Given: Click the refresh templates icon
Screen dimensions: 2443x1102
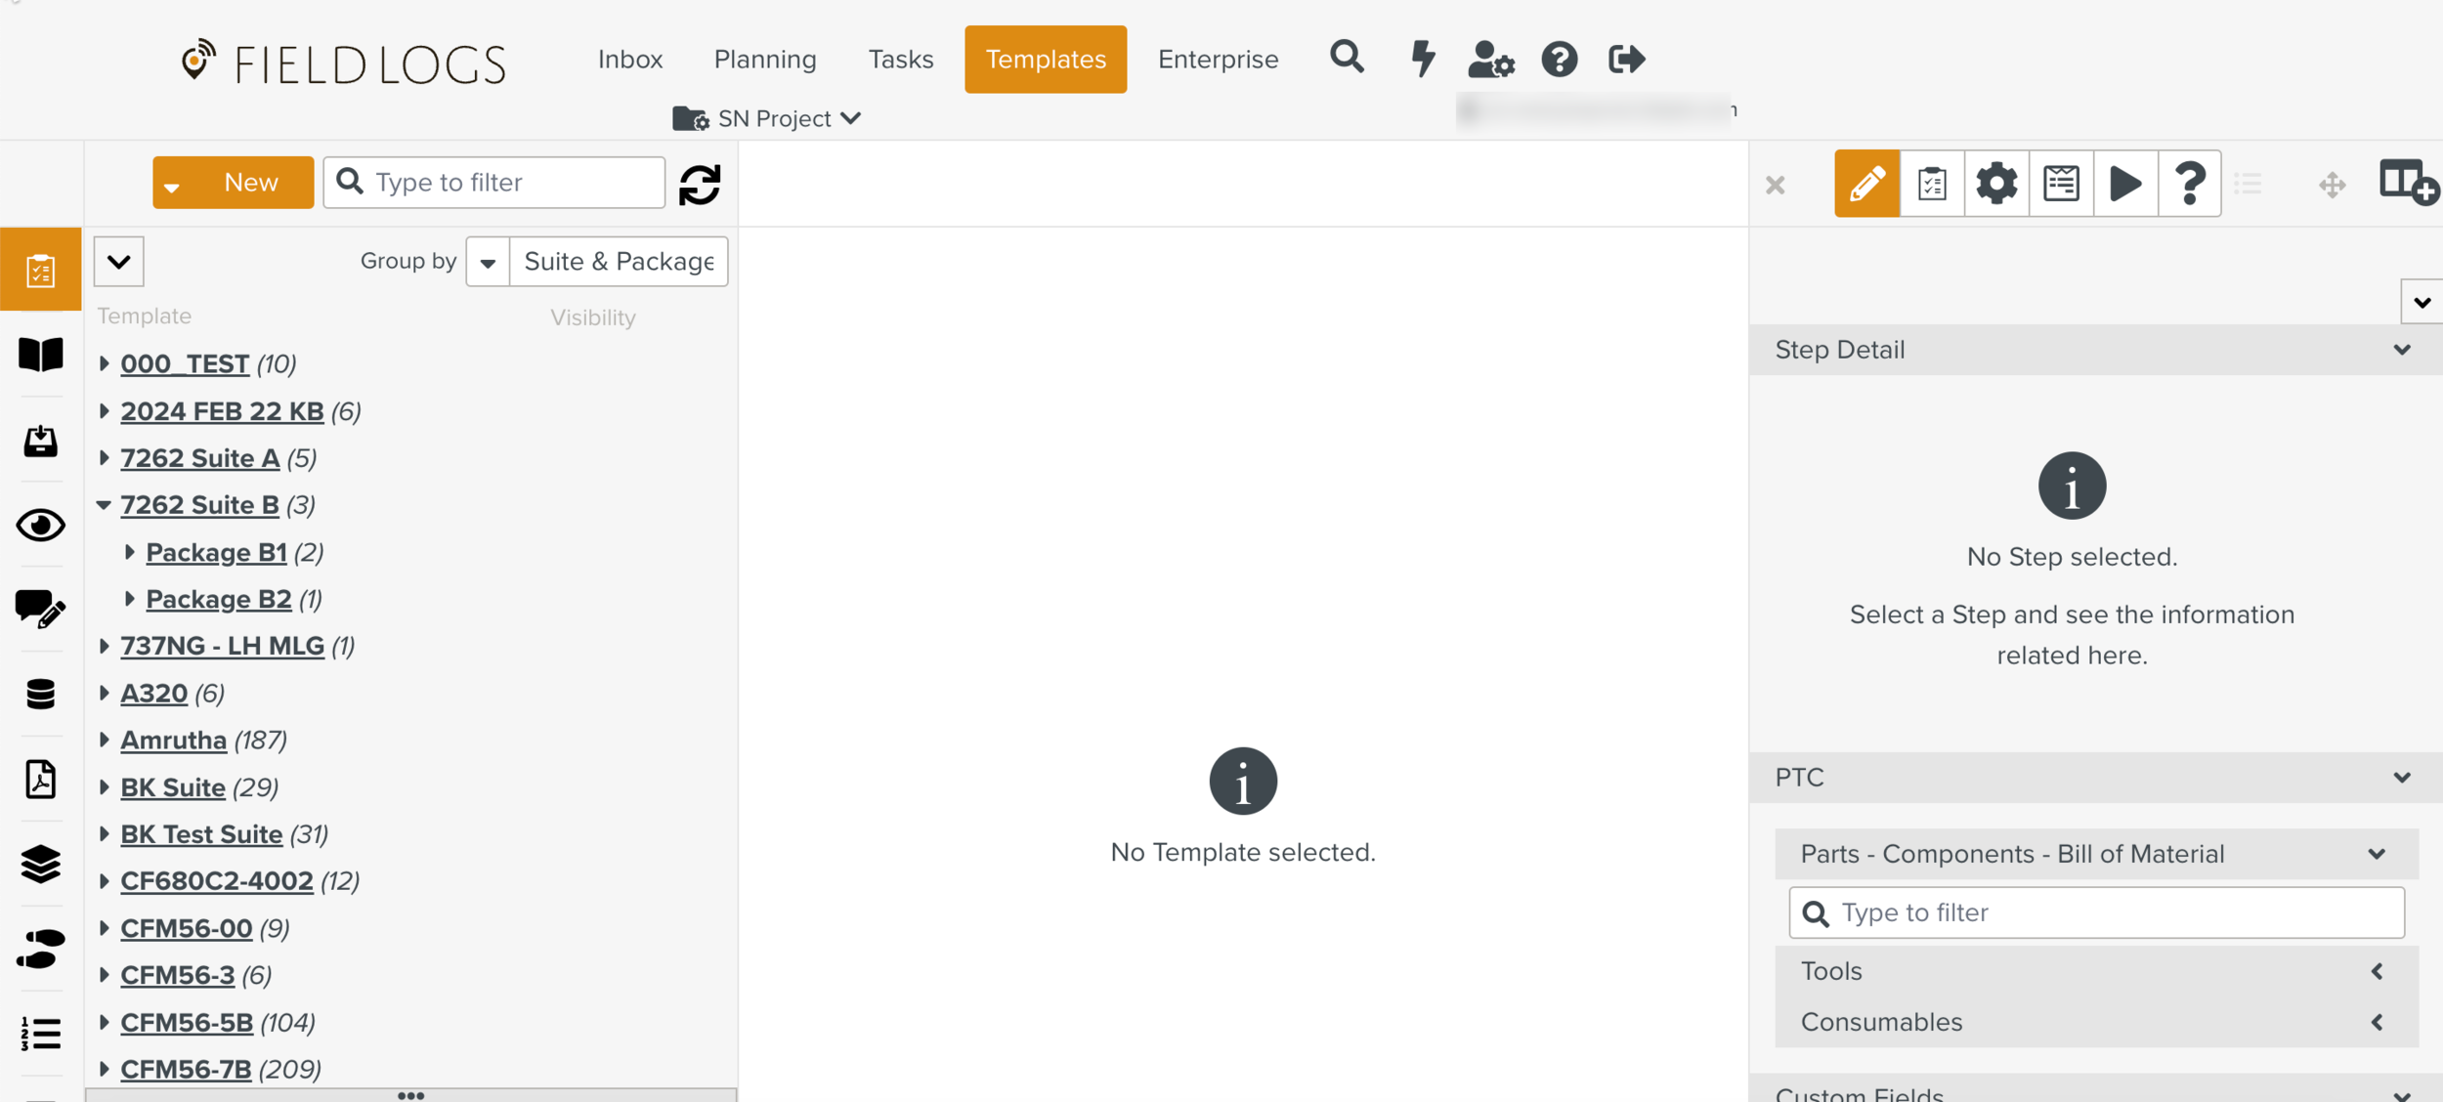Looking at the screenshot, I should pos(700,184).
